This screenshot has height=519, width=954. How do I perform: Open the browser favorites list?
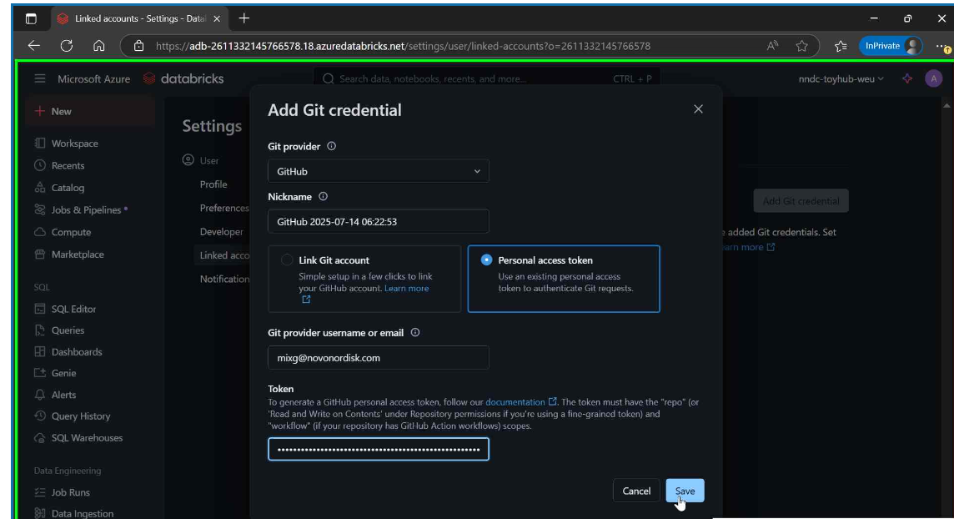841,46
